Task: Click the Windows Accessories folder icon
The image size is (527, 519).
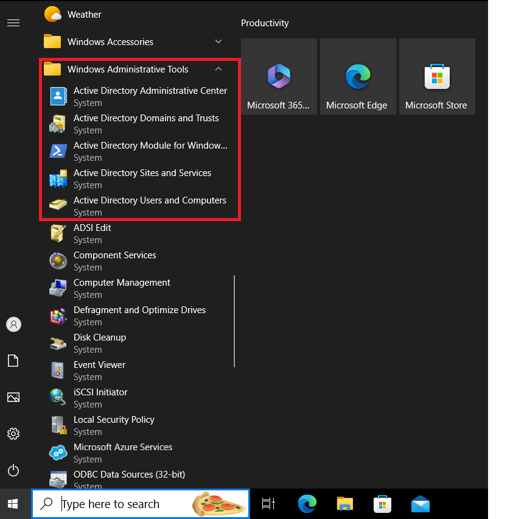Action: [52, 41]
